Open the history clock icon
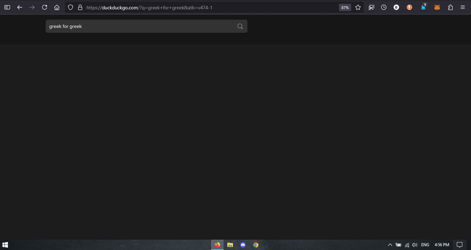Image resolution: width=471 pixels, height=250 pixels. pos(384,7)
